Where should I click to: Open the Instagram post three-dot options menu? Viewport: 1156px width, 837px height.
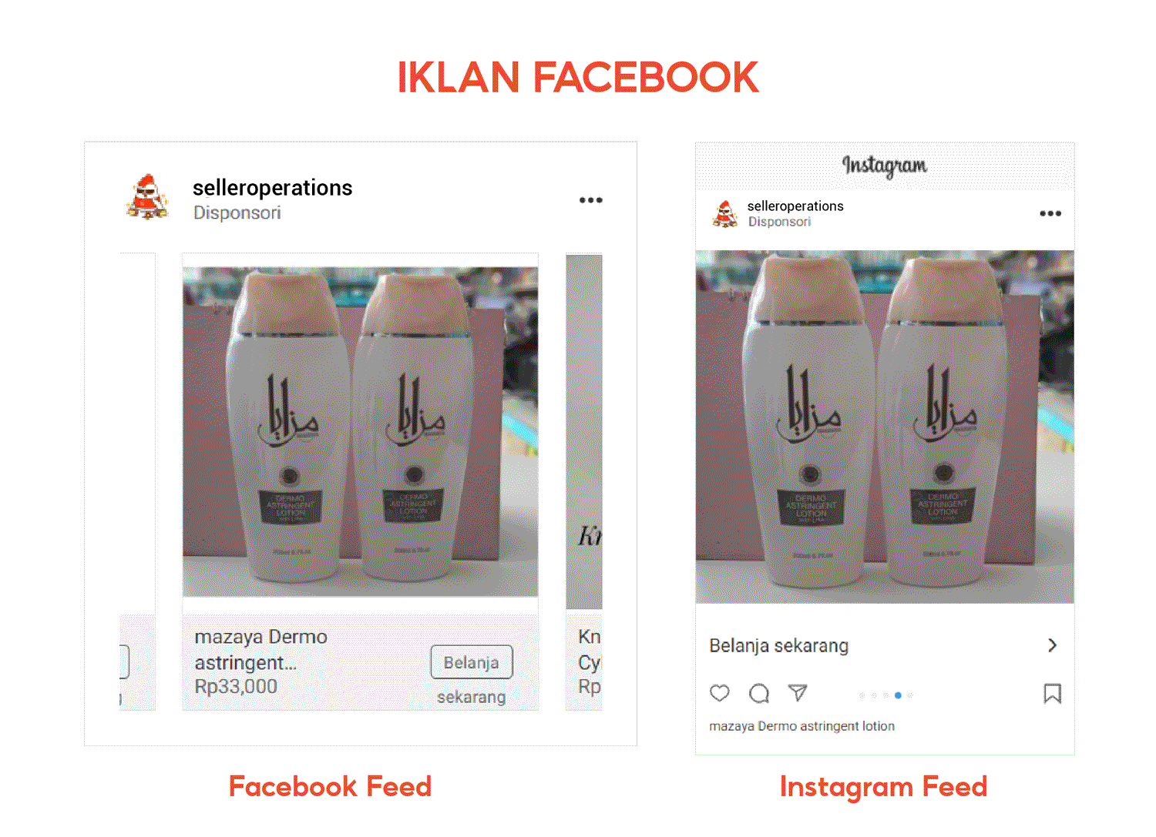pyautogui.click(x=1050, y=213)
